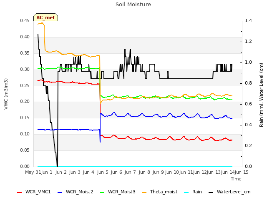
Task: Click the 0.8 right axis tick label
Action: click(x=248, y=83)
